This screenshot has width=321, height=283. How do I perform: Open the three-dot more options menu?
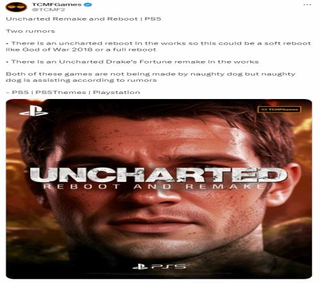point(308,5)
